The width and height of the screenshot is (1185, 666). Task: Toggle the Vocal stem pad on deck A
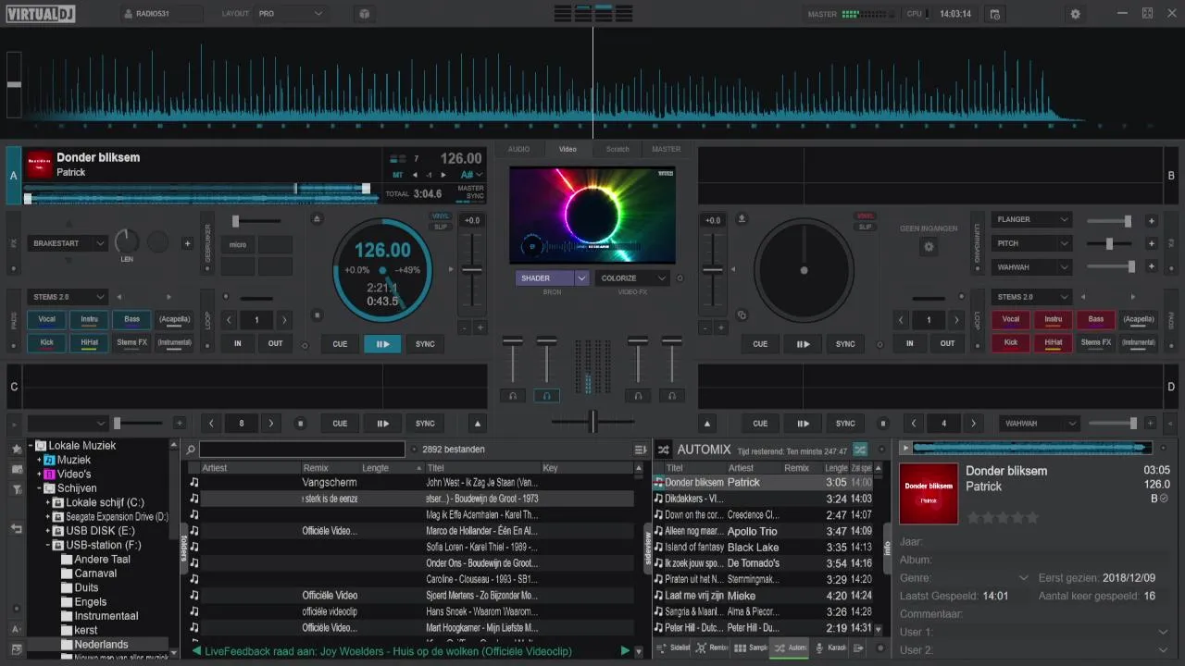click(46, 319)
